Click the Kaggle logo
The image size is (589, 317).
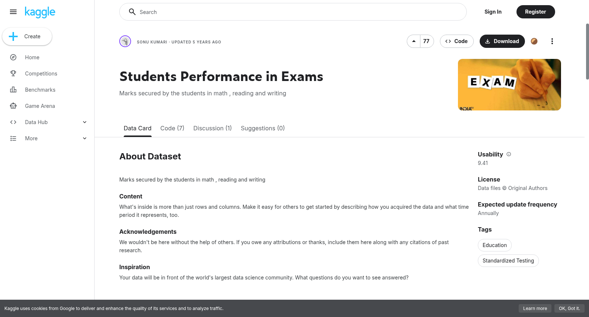pos(40,12)
